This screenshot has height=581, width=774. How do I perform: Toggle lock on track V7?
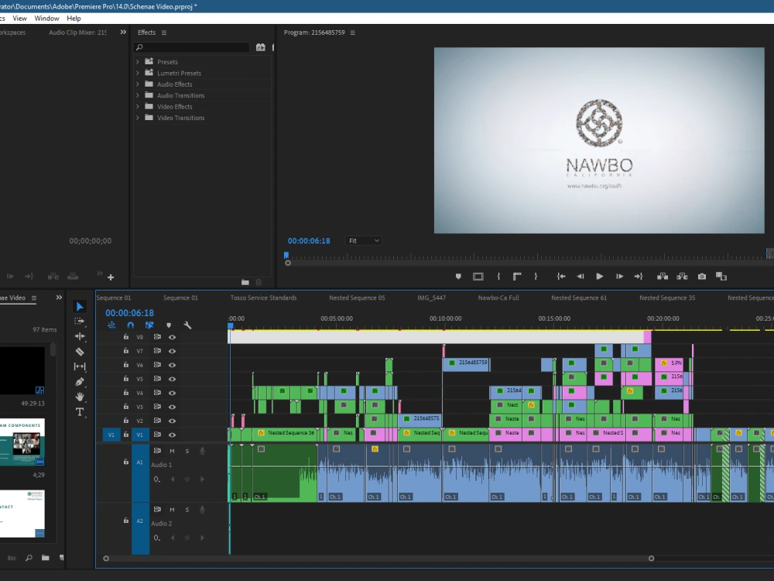pos(126,351)
